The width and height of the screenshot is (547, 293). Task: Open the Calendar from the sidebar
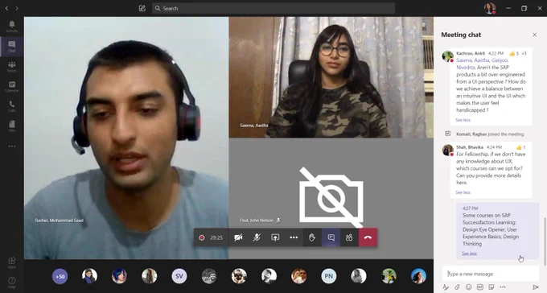[11, 86]
